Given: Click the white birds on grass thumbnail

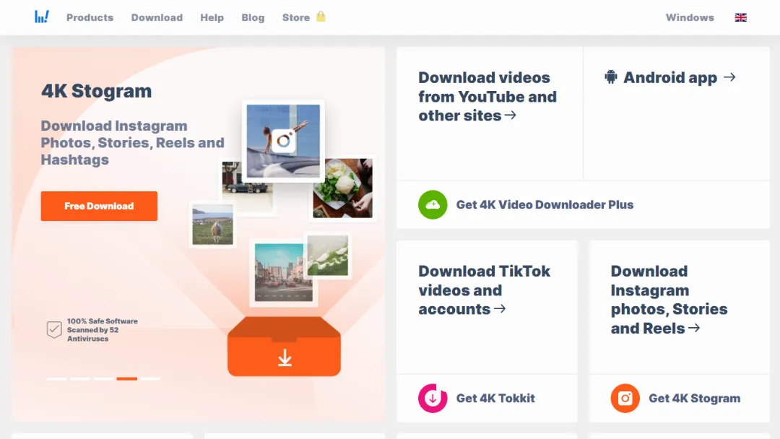Looking at the screenshot, I should 327,255.
